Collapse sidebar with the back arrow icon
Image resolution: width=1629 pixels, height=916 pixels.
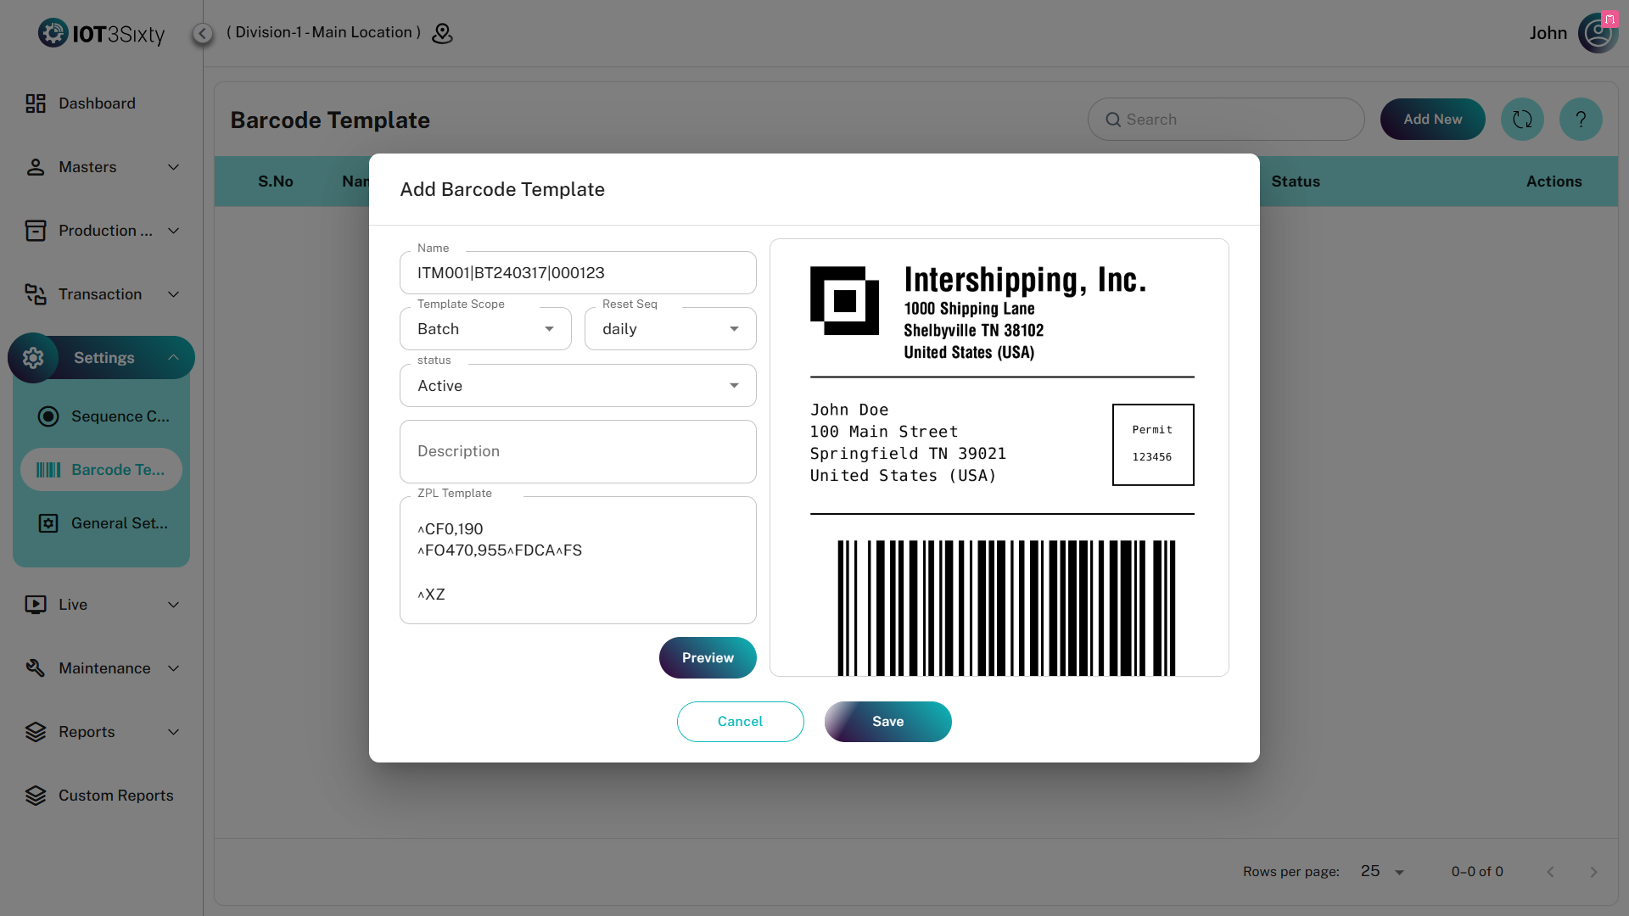click(202, 33)
